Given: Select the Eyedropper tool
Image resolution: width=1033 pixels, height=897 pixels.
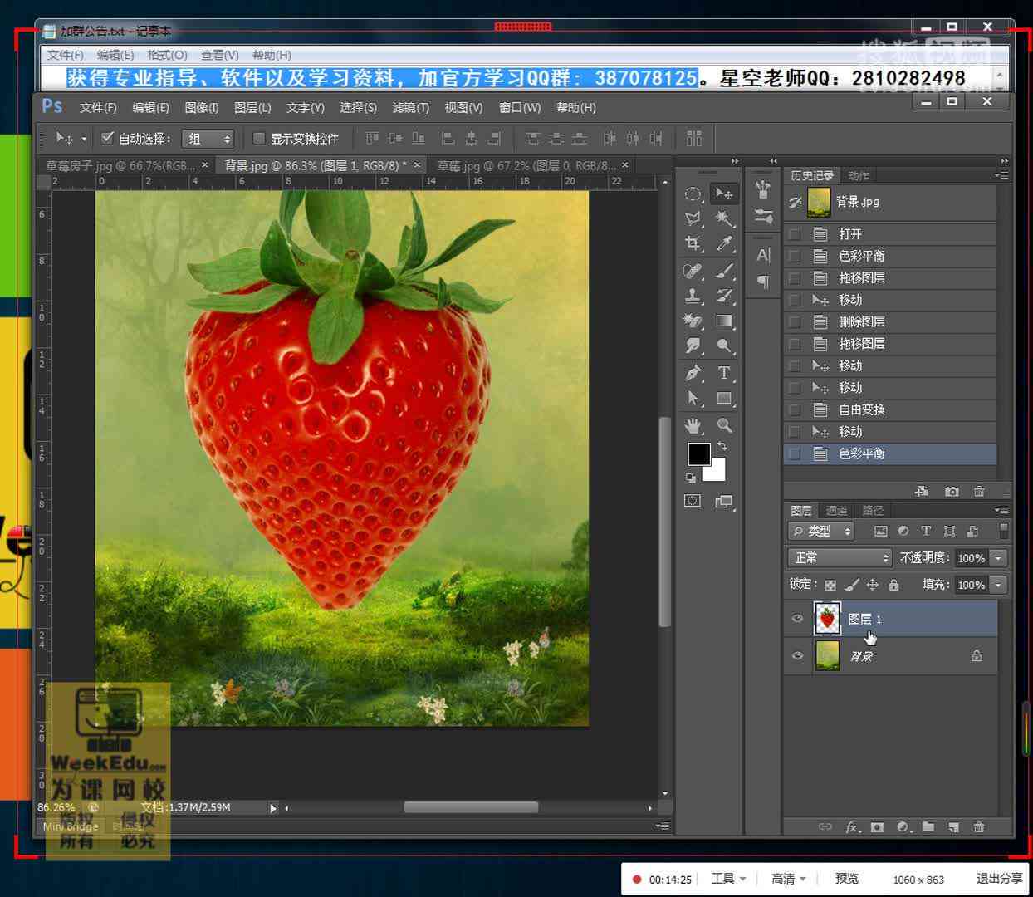Looking at the screenshot, I should (724, 244).
